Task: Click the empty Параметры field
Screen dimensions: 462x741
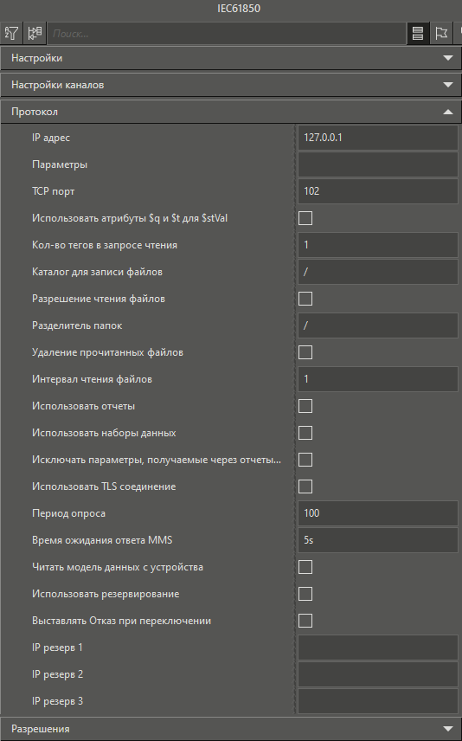Action: [378, 165]
